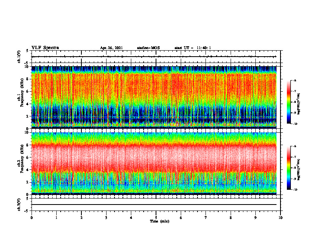
Task: Click the "5" tick on ch.1(V) axis
Action: coord(27,51)
